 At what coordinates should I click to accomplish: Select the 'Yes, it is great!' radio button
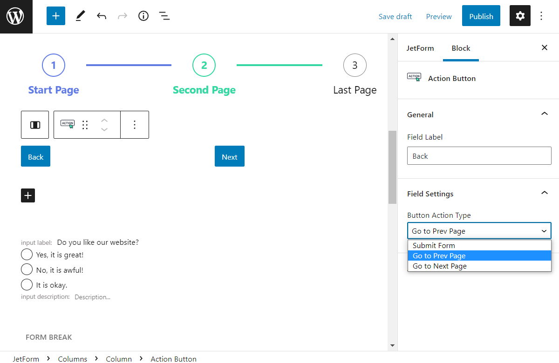27,254
